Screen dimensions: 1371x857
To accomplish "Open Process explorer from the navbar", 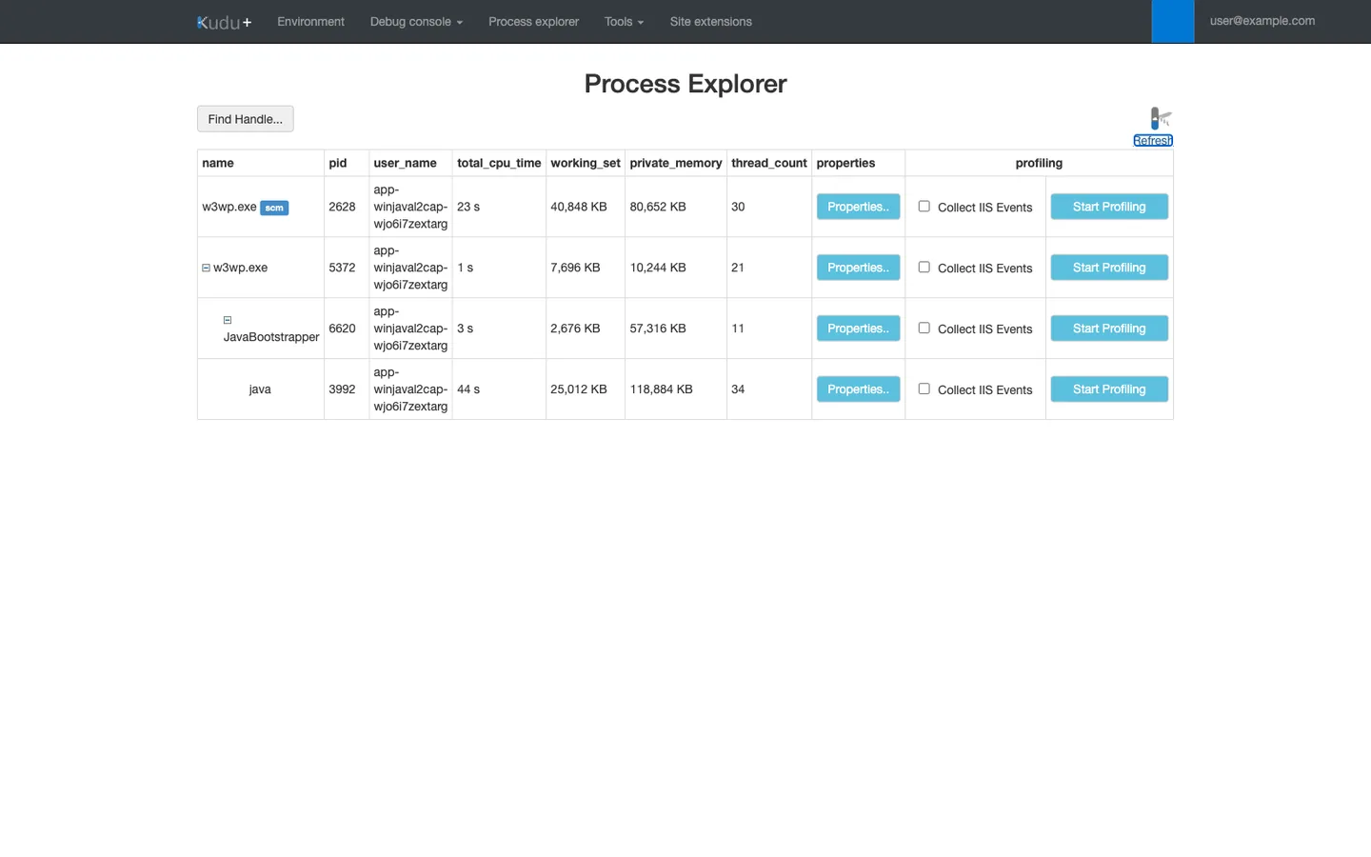I will [533, 22].
